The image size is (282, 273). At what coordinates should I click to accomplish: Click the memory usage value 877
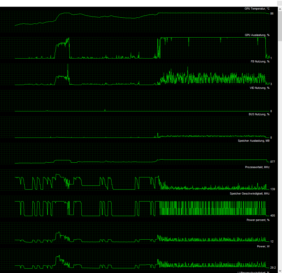(x=272, y=162)
